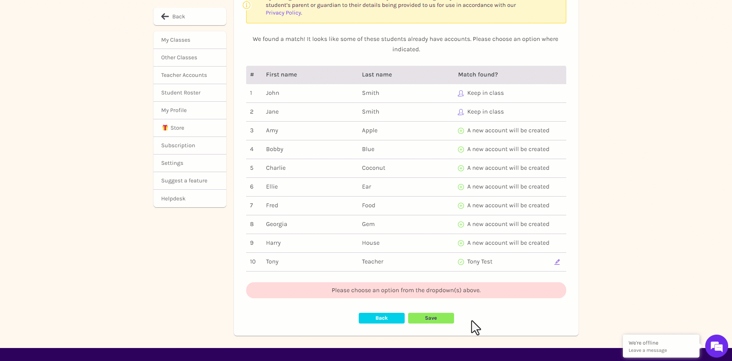The height and width of the screenshot is (361, 732).
Task: Open the Helpdesk sidebar item
Action: pos(190,198)
